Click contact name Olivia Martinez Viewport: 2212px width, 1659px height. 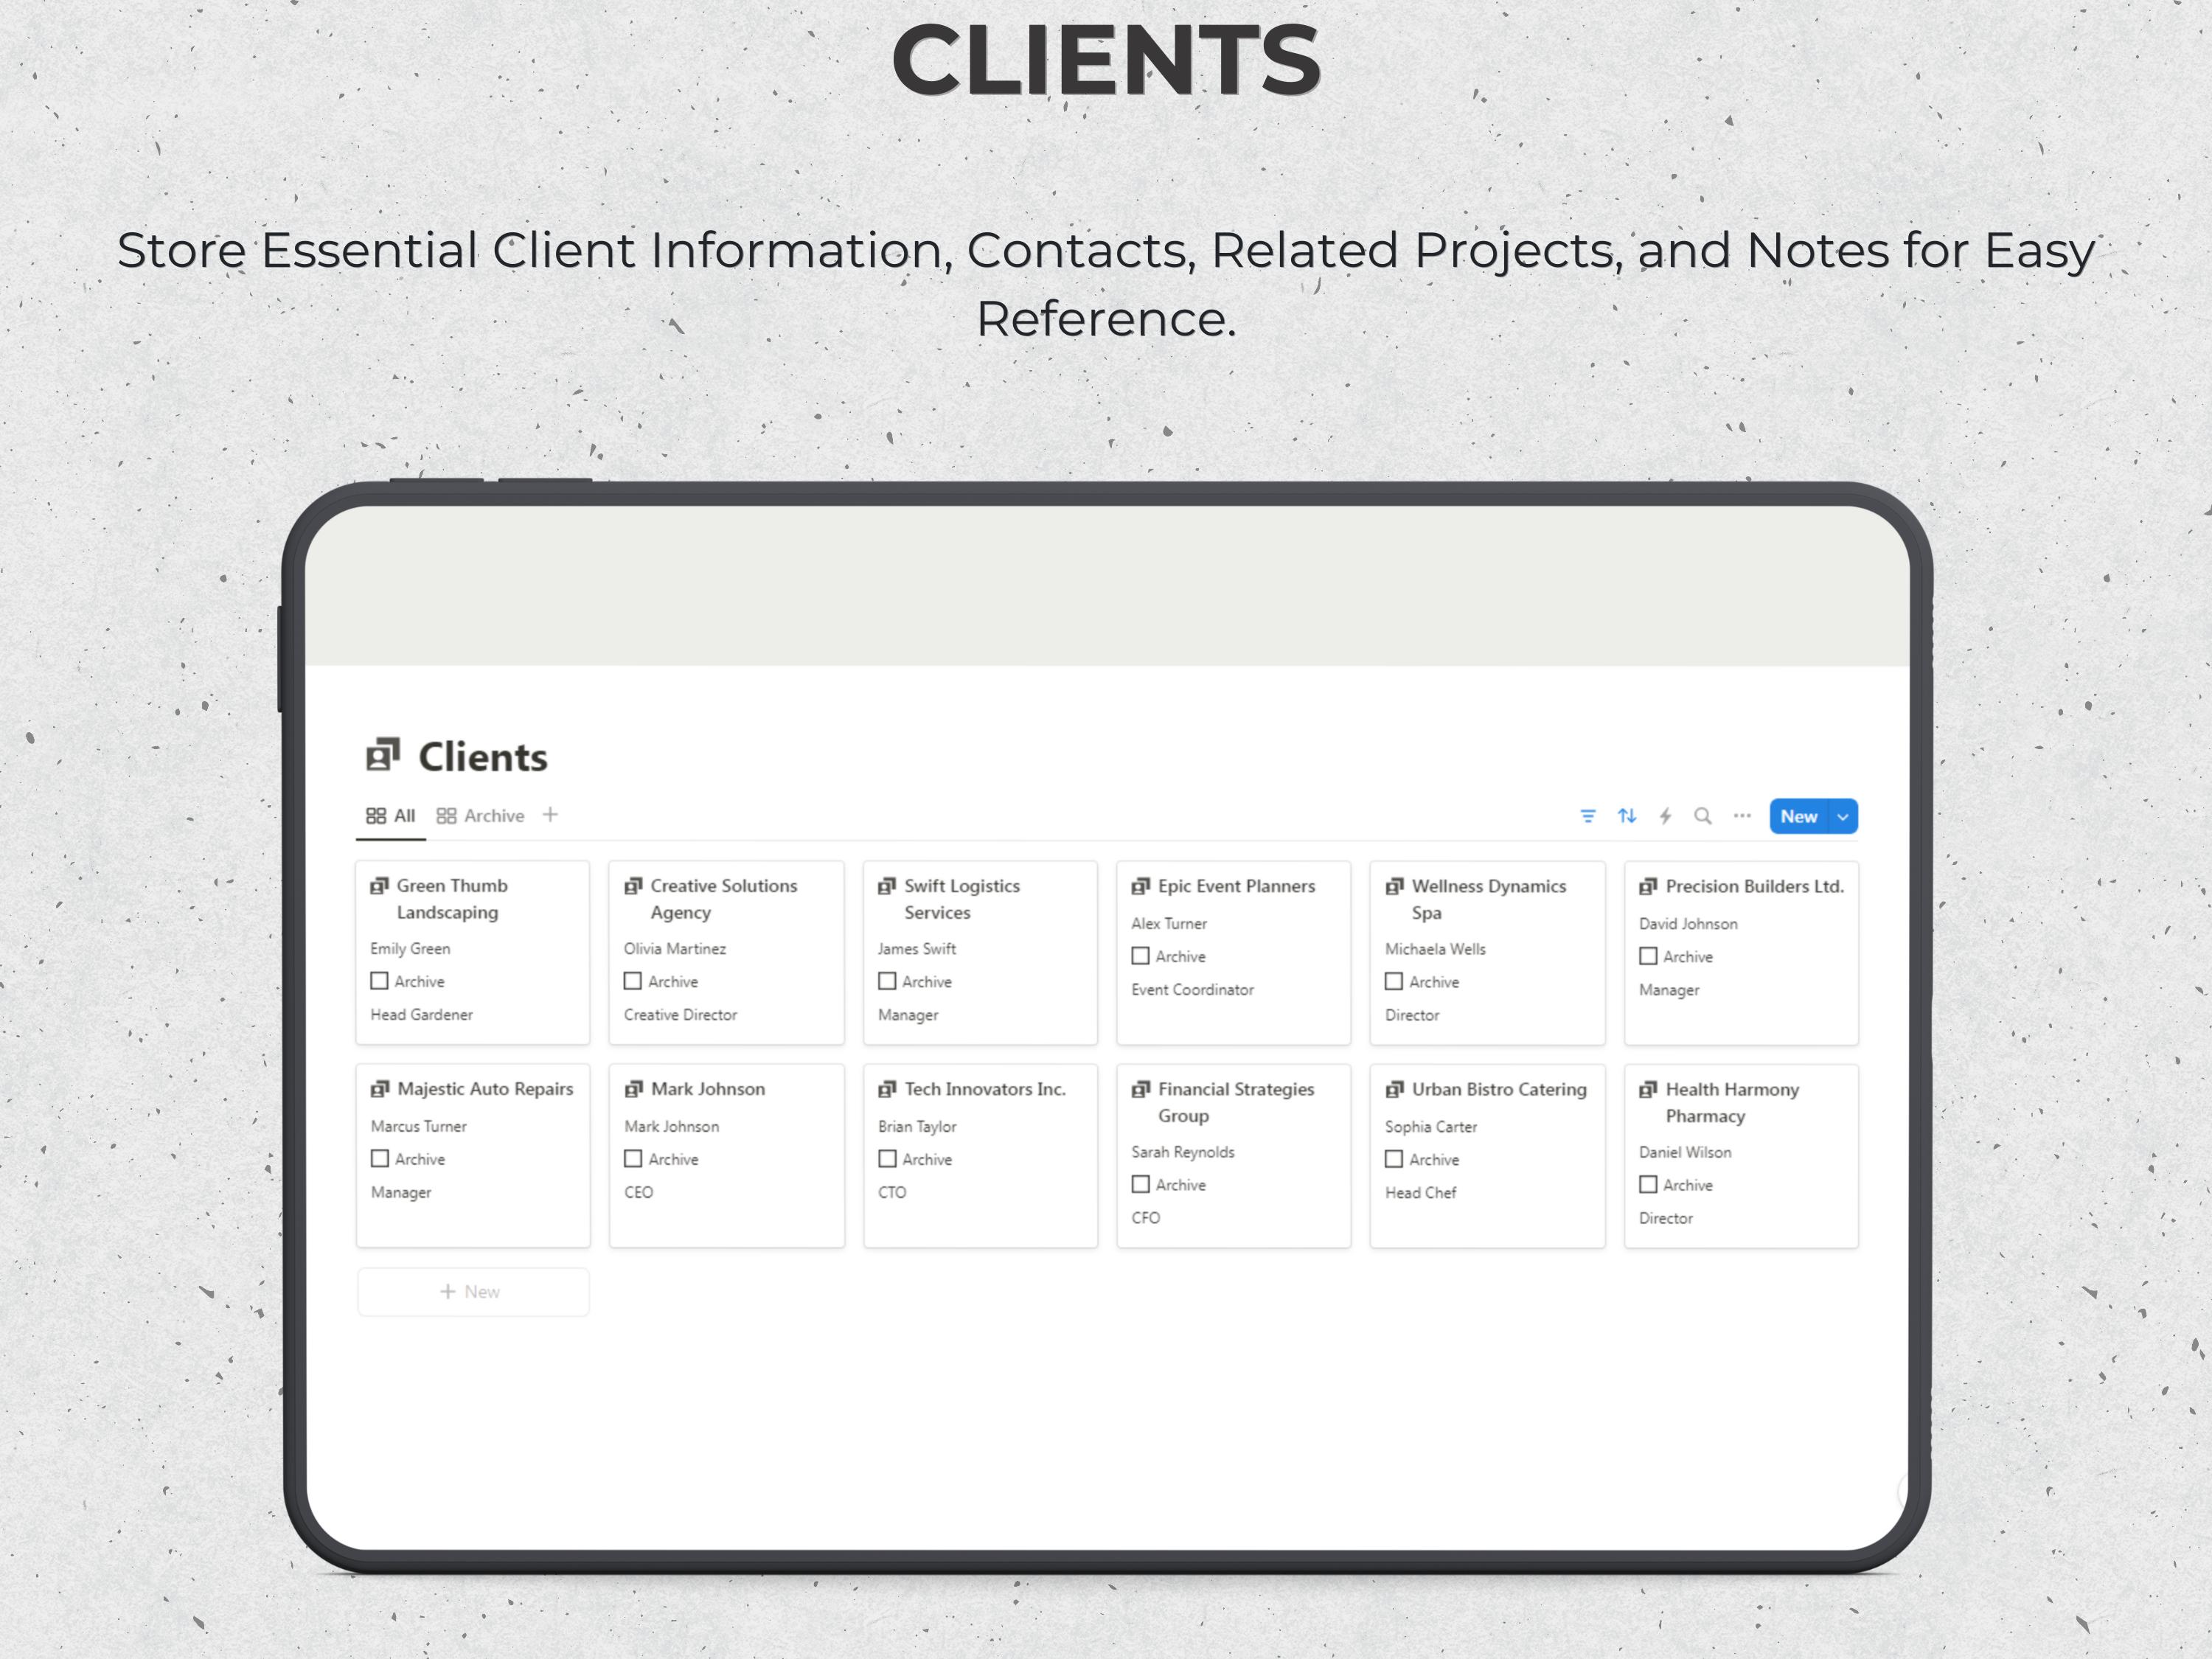click(x=675, y=948)
